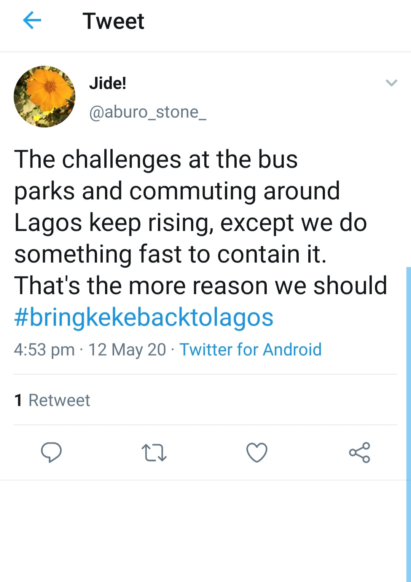
Task: Expand the tweet options chevron
Action: [392, 83]
